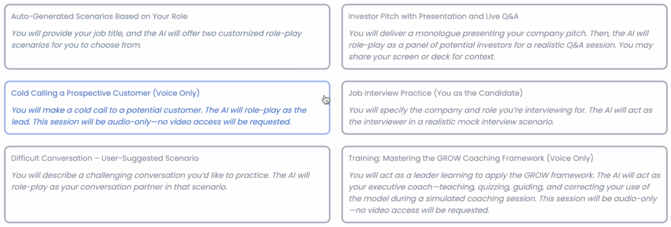Click the "Investor Pitch with Presentation and Live Q&A" heading

pos(433,16)
